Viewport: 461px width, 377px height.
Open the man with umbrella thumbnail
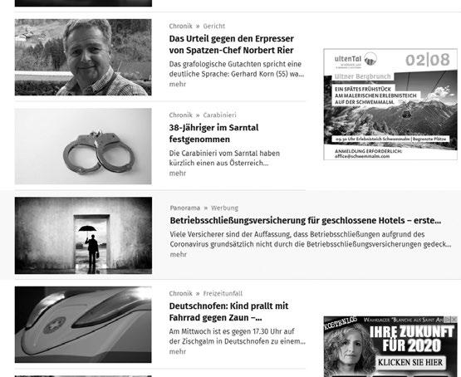click(84, 236)
